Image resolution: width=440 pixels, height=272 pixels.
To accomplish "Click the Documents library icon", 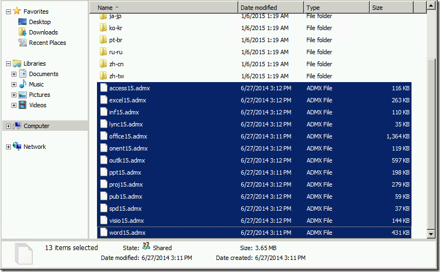I will point(22,74).
